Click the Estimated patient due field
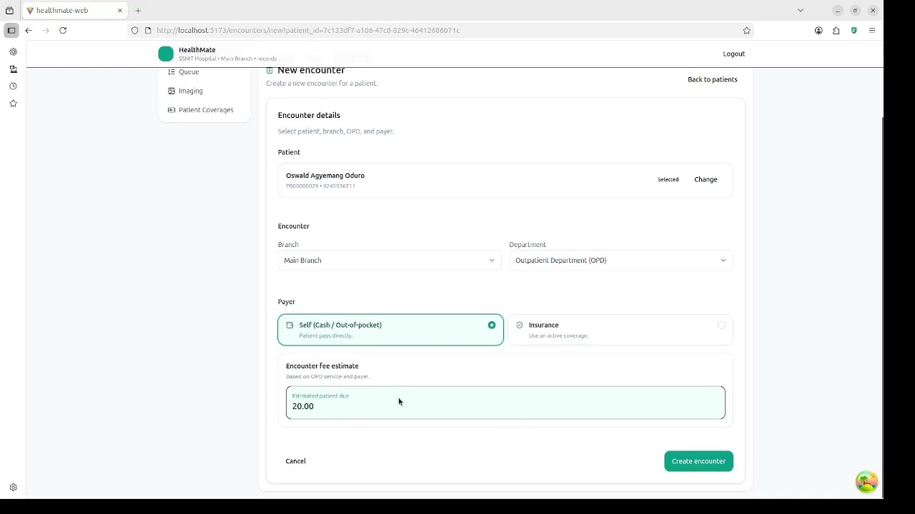 [505, 403]
